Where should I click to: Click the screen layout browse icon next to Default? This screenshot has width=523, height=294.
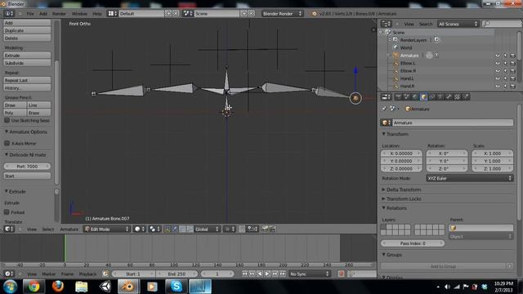[x=112, y=14]
